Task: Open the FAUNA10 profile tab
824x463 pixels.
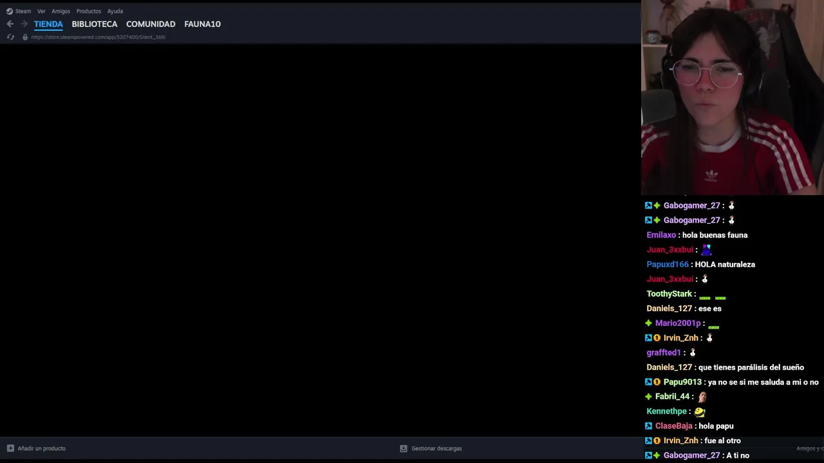Action: (x=202, y=24)
